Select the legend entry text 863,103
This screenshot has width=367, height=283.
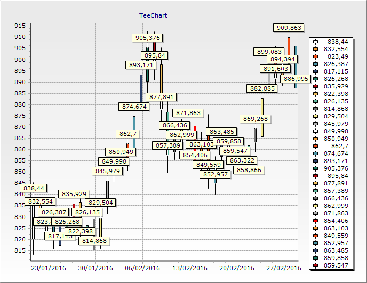(336, 228)
